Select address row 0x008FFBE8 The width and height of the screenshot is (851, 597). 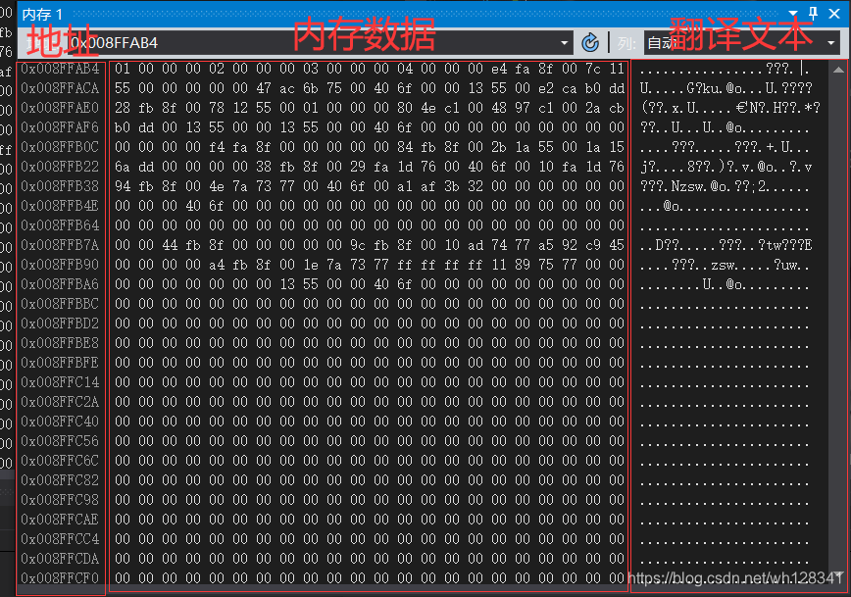tap(60, 342)
